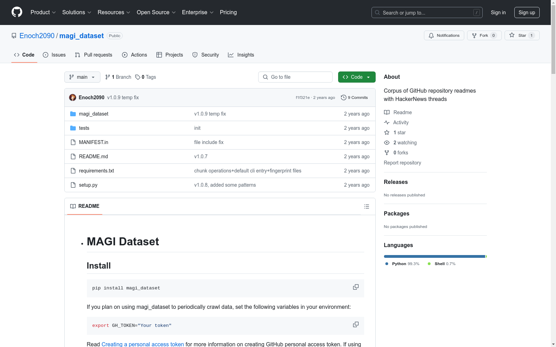
Task: Click the Search or jump to field
Action: [427, 12]
